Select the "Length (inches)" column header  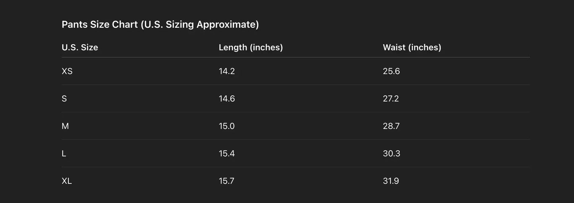pyautogui.click(x=251, y=48)
